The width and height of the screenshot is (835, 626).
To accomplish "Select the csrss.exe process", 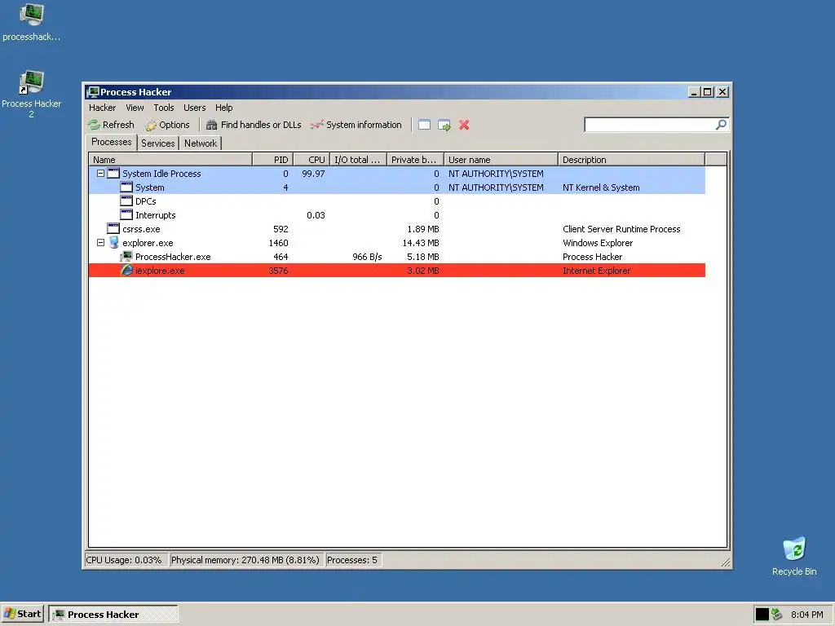I will point(397,229).
